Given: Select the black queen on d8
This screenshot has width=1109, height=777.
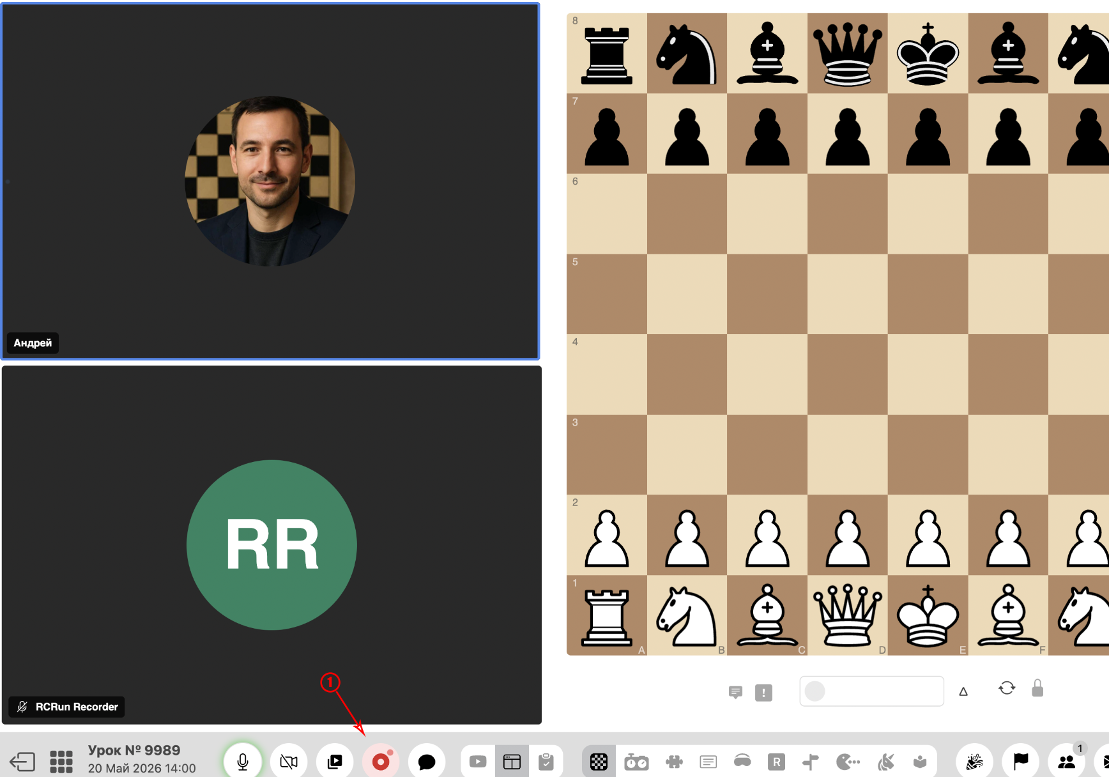Looking at the screenshot, I should tap(847, 53).
